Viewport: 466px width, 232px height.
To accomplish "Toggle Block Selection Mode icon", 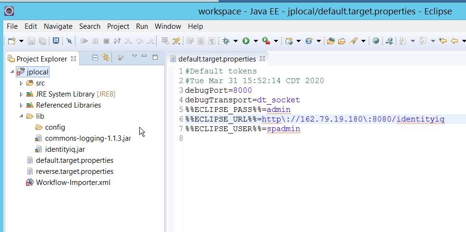I will click(x=201, y=41).
